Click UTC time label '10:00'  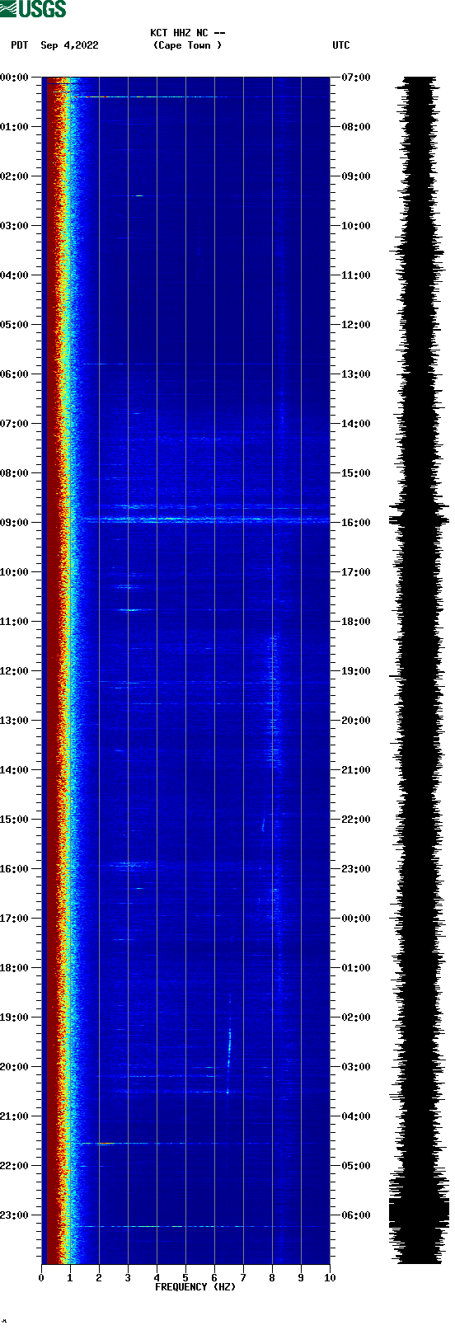(356, 226)
